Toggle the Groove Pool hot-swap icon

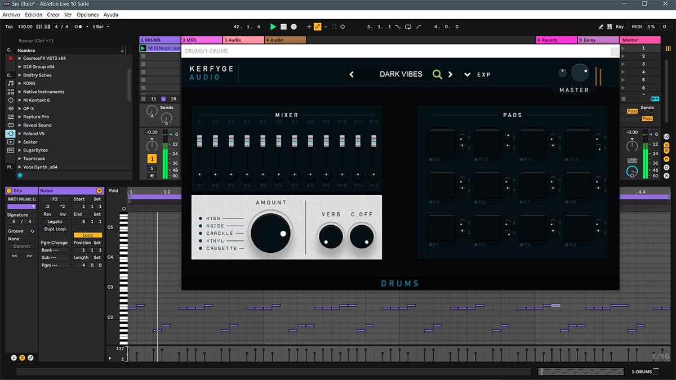pos(32,231)
